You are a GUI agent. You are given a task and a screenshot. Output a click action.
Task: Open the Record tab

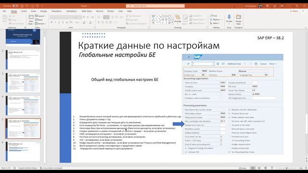tap(100, 11)
